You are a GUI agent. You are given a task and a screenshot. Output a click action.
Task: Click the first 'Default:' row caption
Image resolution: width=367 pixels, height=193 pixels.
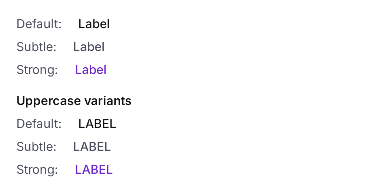pos(39,24)
